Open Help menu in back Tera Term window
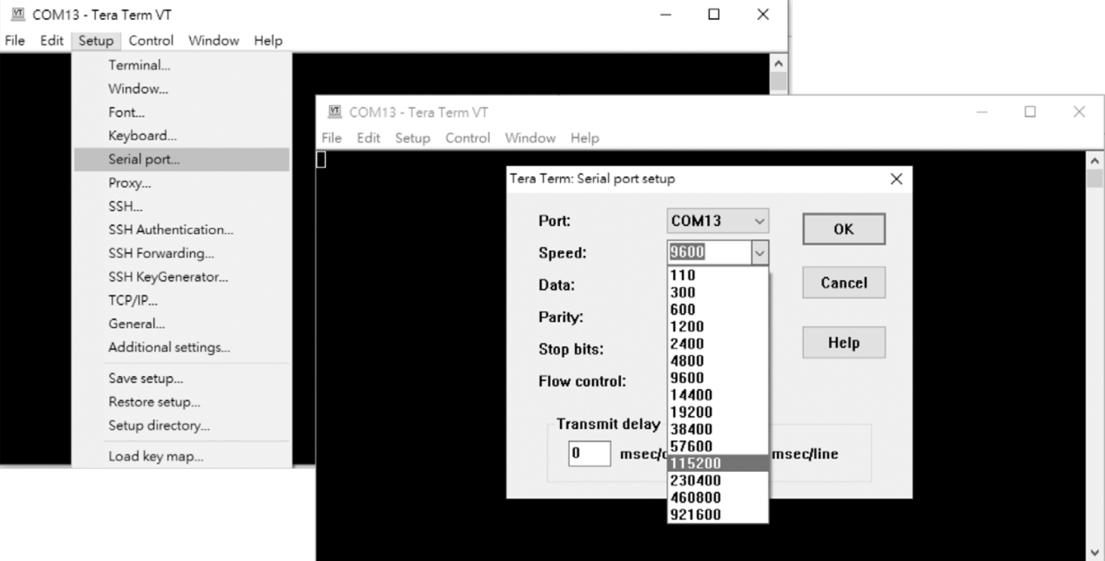Viewport: 1105px width, 561px height. 268,41
